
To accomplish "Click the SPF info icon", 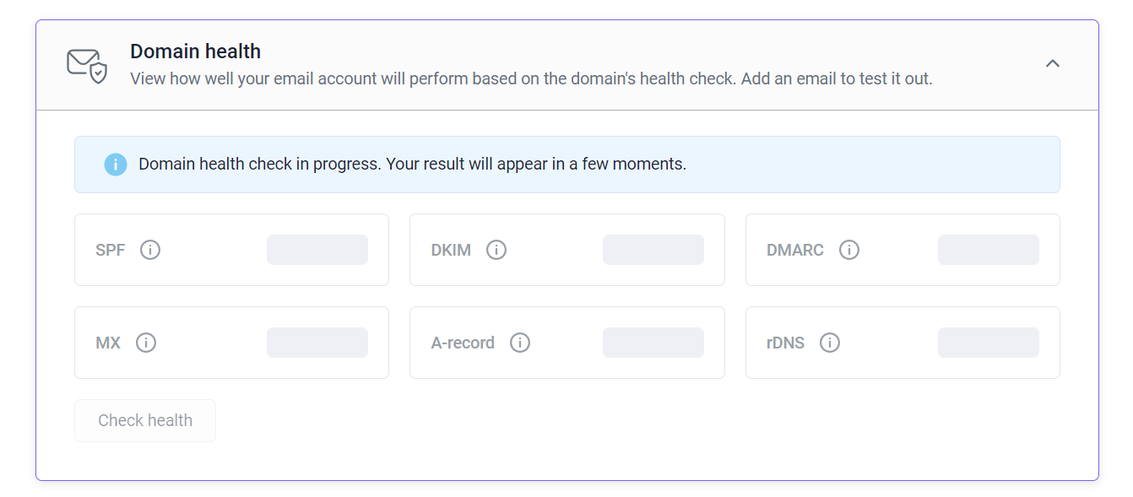I will 150,250.
